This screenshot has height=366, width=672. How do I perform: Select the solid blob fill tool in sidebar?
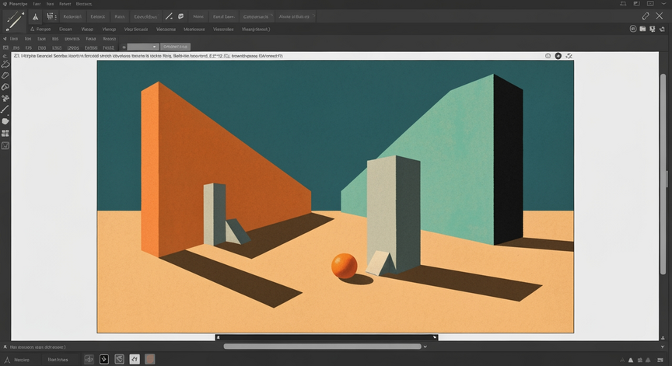pos(5,121)
